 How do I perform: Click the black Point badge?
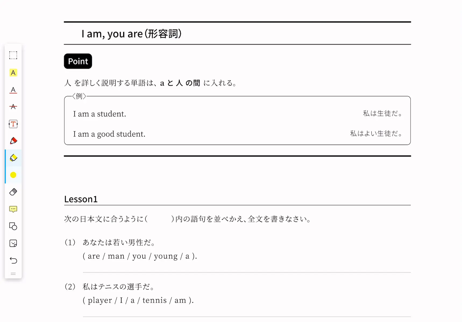(78, 61)
